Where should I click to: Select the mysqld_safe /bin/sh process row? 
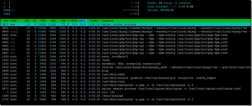point(126,67)
